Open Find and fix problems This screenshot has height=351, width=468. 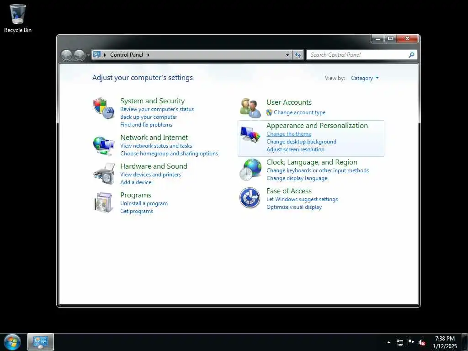tap(146, 125)
